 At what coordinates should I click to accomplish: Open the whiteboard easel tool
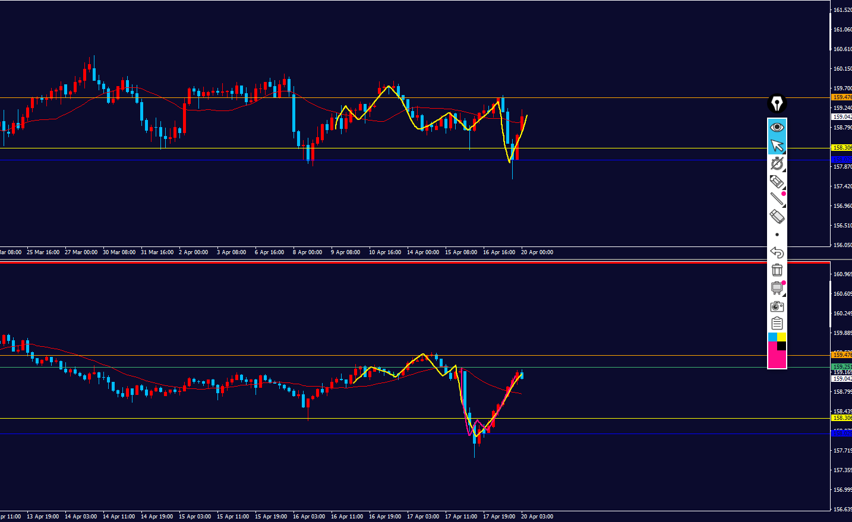pyautogui.click(x=777, y=288)
